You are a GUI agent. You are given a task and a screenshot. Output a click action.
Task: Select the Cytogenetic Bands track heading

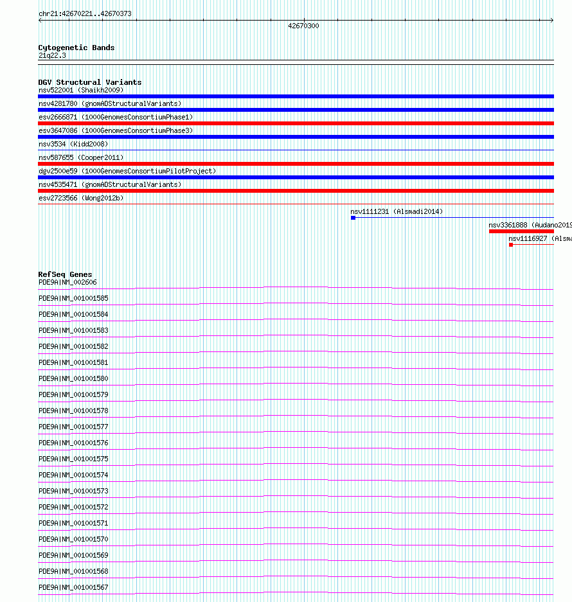click(76, 48)
